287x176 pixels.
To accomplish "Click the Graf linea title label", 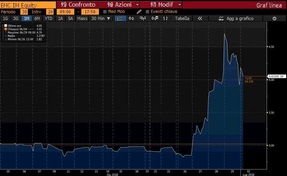I will point(269,5).
